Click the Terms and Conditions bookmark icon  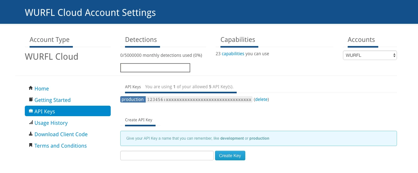(x=31, y=145)
